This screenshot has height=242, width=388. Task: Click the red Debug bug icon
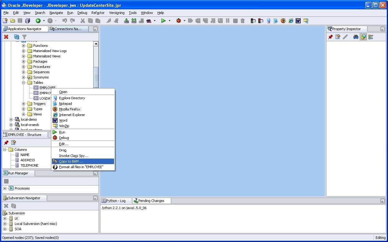[178, 21]
